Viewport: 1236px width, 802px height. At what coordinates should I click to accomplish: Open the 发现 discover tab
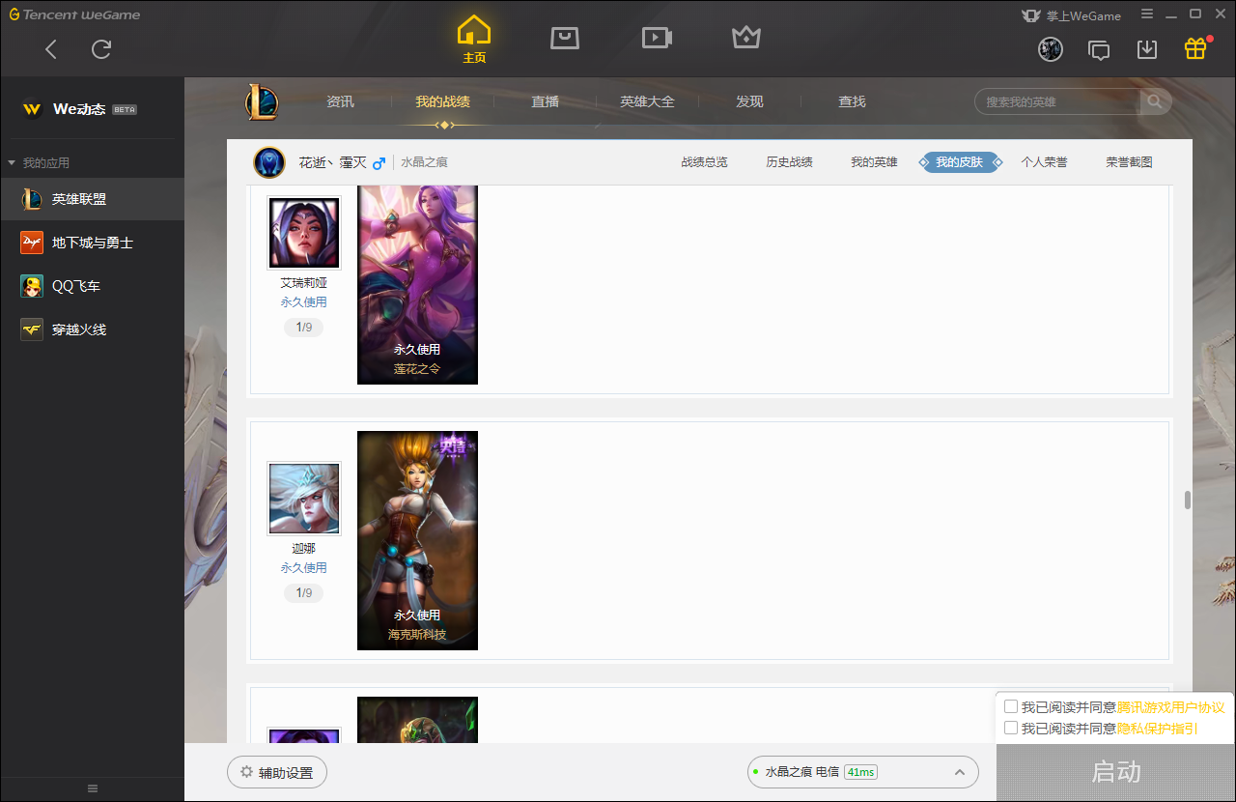coord(749,101)
